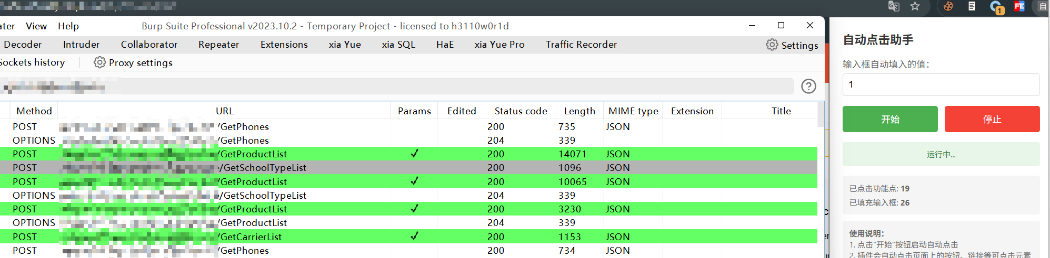Viewport: 1050px width, 258px height.
Task: Open Proxy settings
Action: coord(133,63)
